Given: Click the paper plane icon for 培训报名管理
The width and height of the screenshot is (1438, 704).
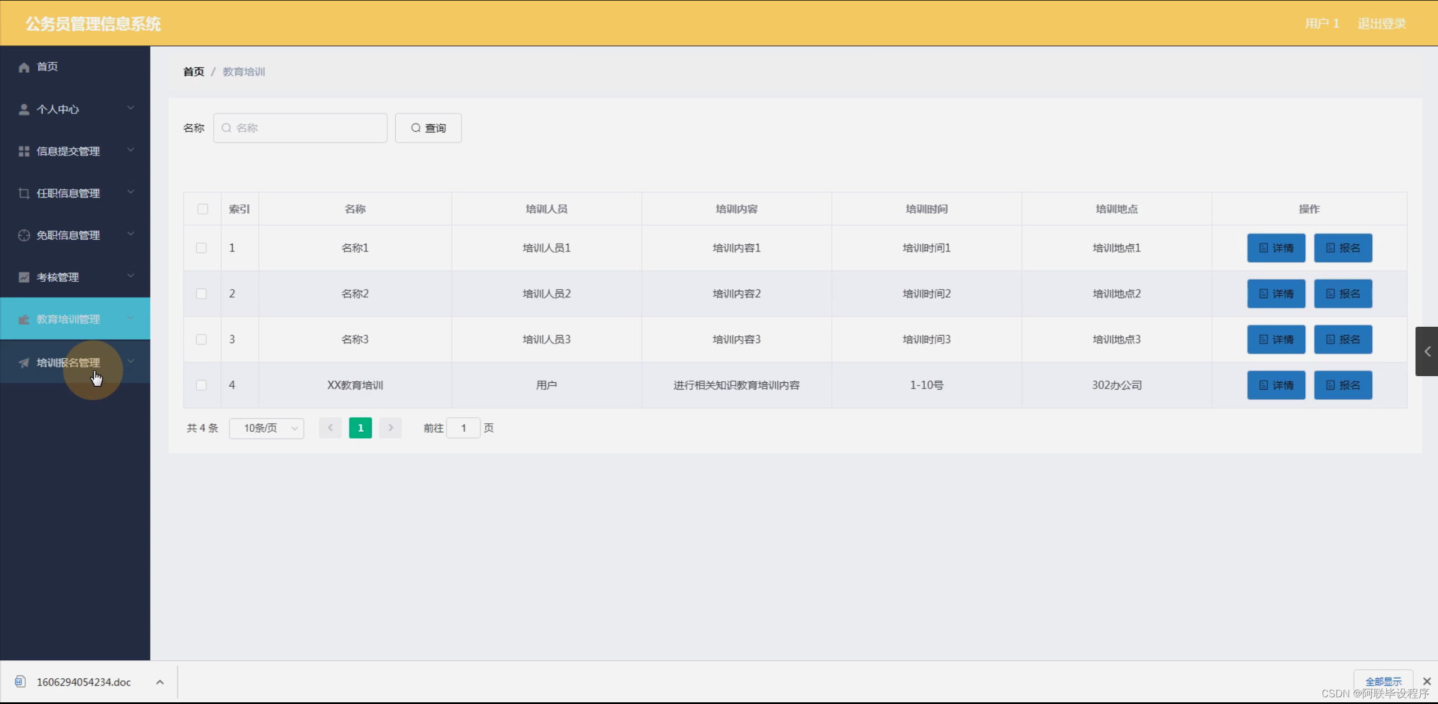Looking at the screenshot, I should click(24, 363).
